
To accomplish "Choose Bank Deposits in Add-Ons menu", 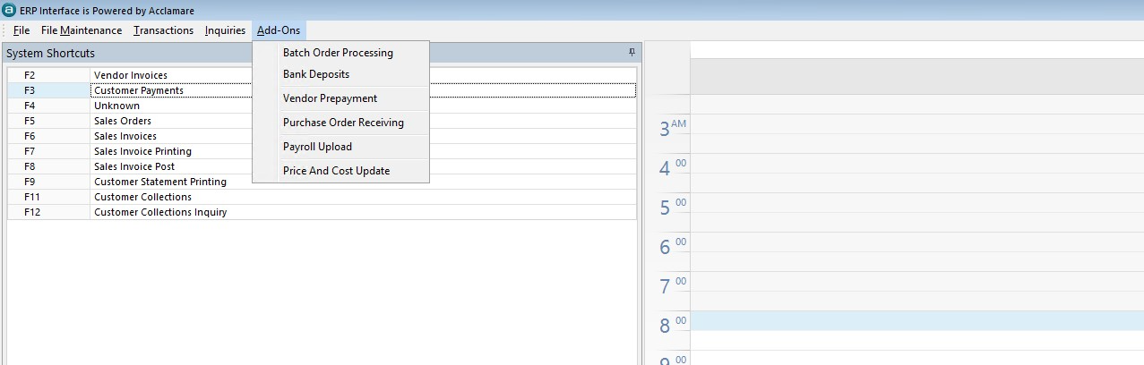I will click(x=316, y=74).
